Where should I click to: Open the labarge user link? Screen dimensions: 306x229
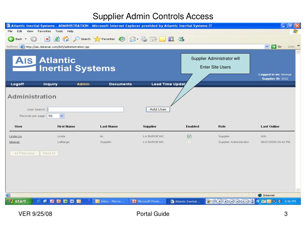pos(14,142)
